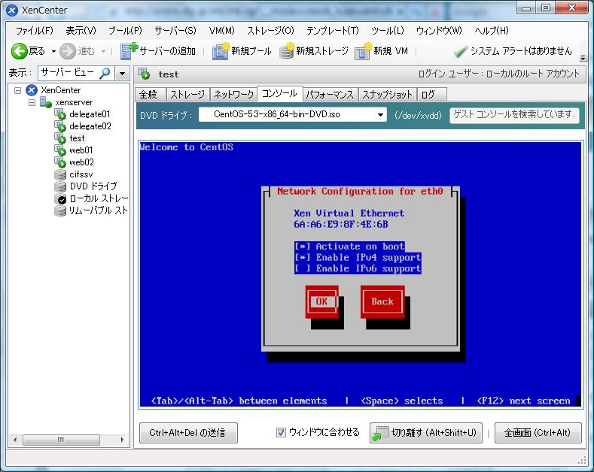Viewport: 594px width, 472px height.
Task: Switch to the スナップショット tab
Action: click(x=387, y=95)
